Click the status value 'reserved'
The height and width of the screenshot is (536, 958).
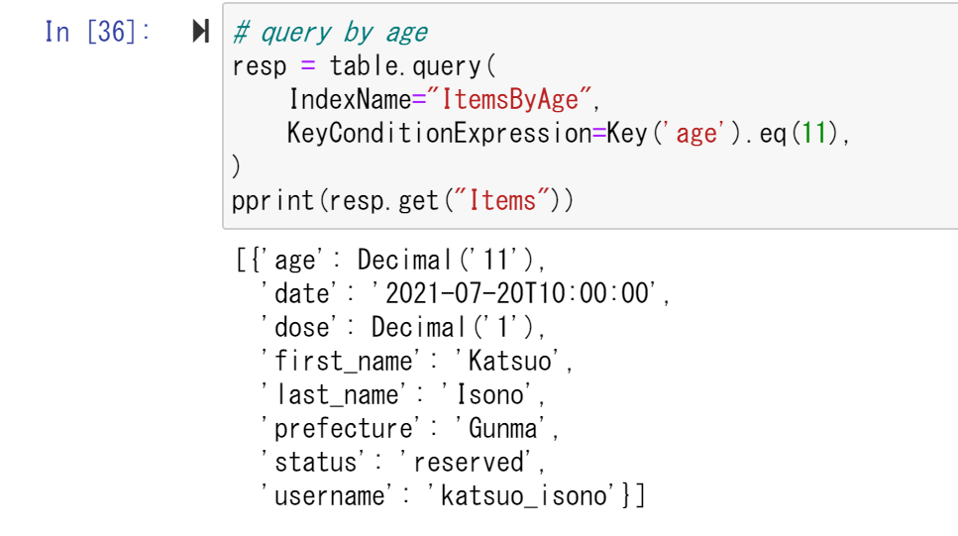pyautogui.click(x=471, y=463)
